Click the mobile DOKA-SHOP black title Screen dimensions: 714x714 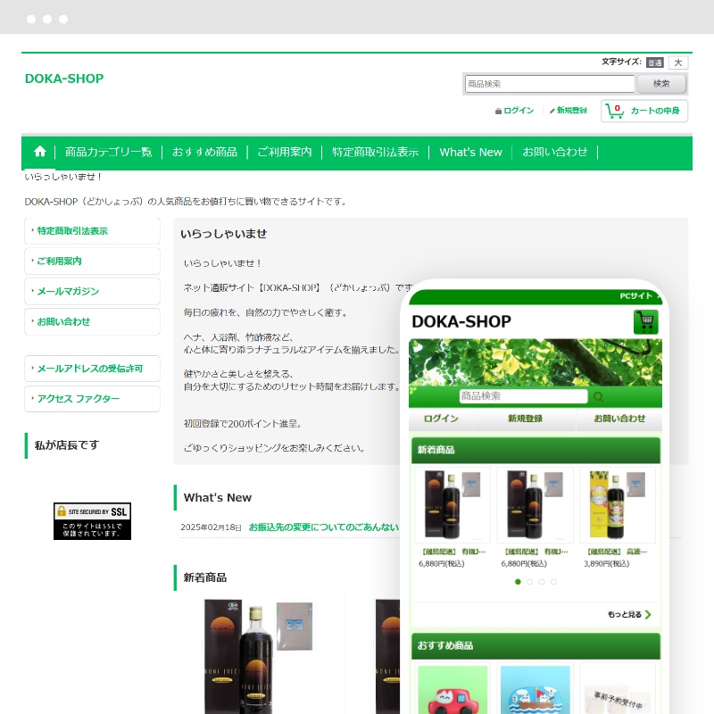[461, 321]
